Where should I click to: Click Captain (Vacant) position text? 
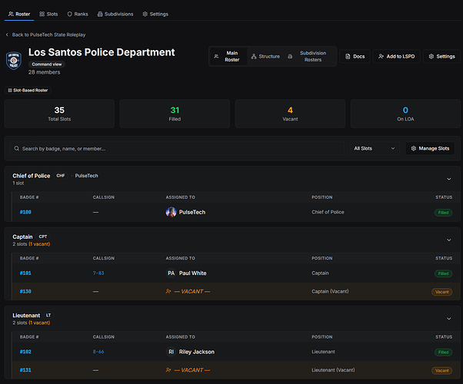(x=330, y=291)
